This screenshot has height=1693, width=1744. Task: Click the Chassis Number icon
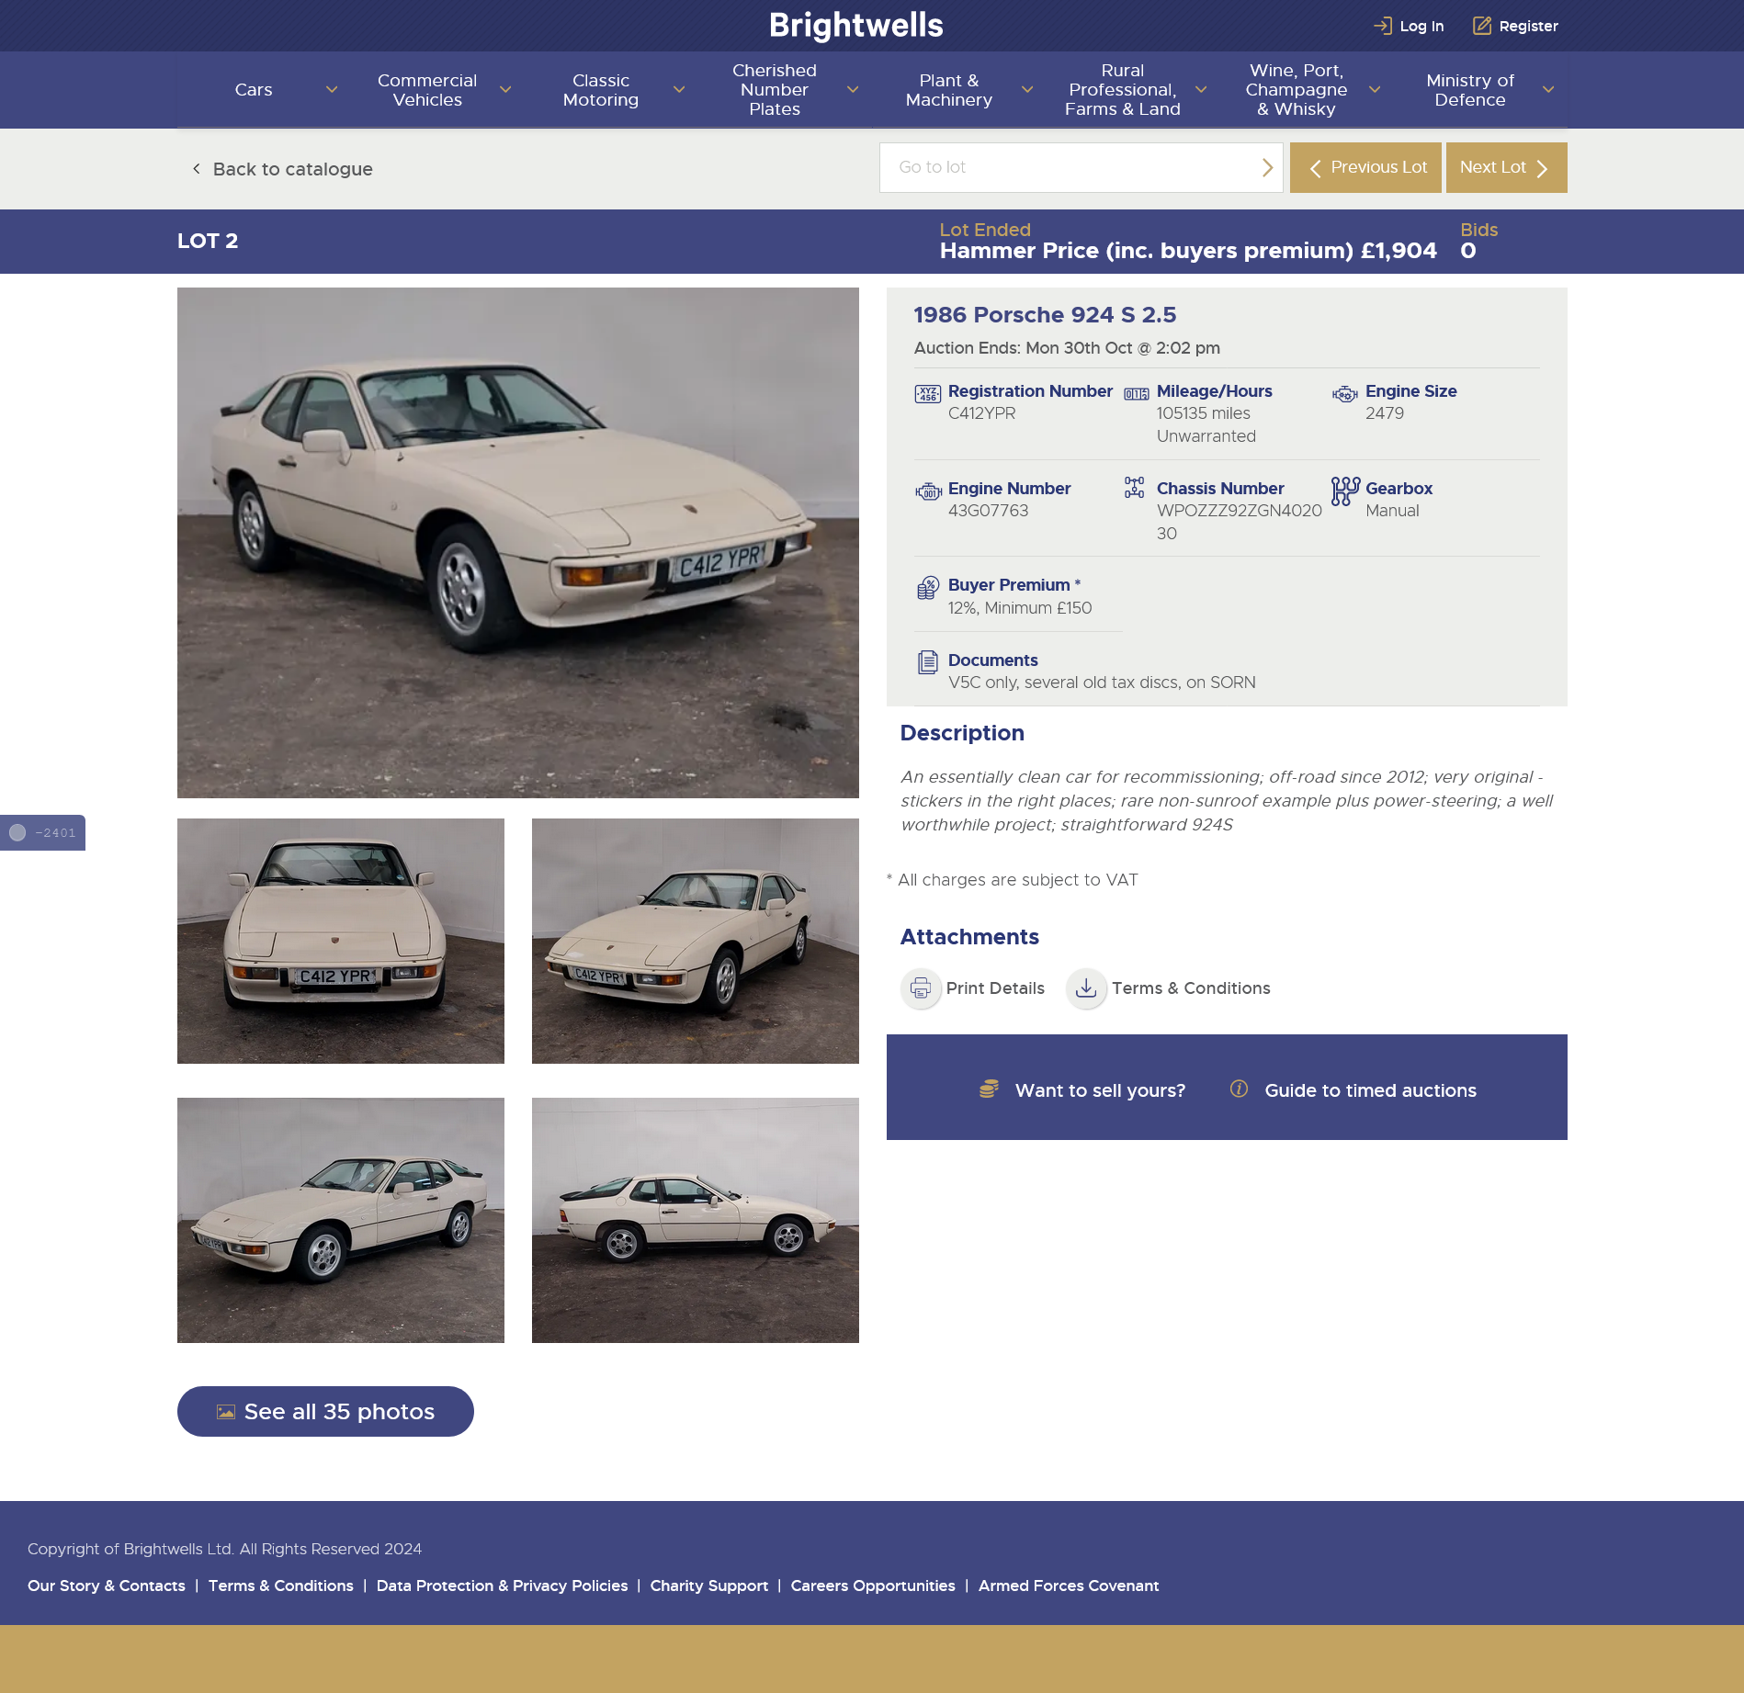pyautogui.click(x=1135, y=488)
